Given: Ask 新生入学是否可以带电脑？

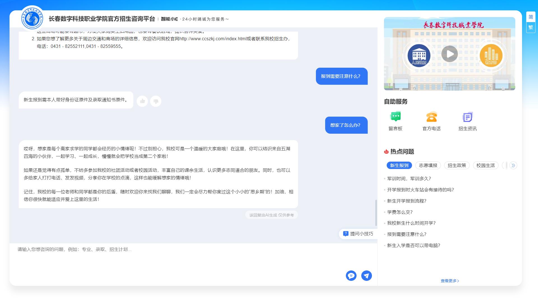Looking at the screenshot, I should (414, 246).
